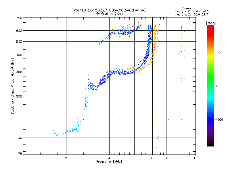The width and height of the screenshot is (230, 172).
Task: Click y-axis tick label '500'
Action: [x=19, y=42]
